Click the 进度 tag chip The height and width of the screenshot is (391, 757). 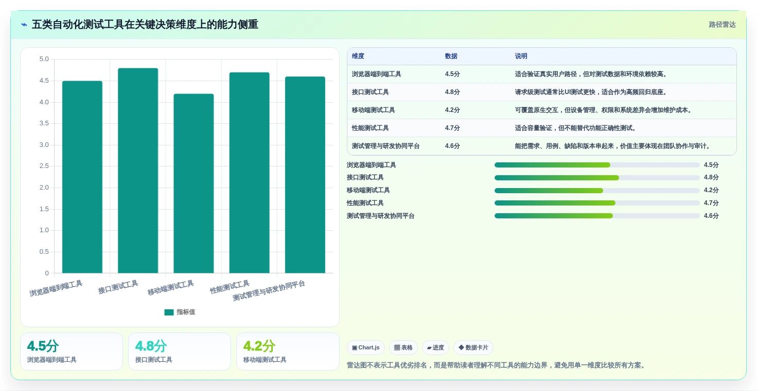coord(435,348)
